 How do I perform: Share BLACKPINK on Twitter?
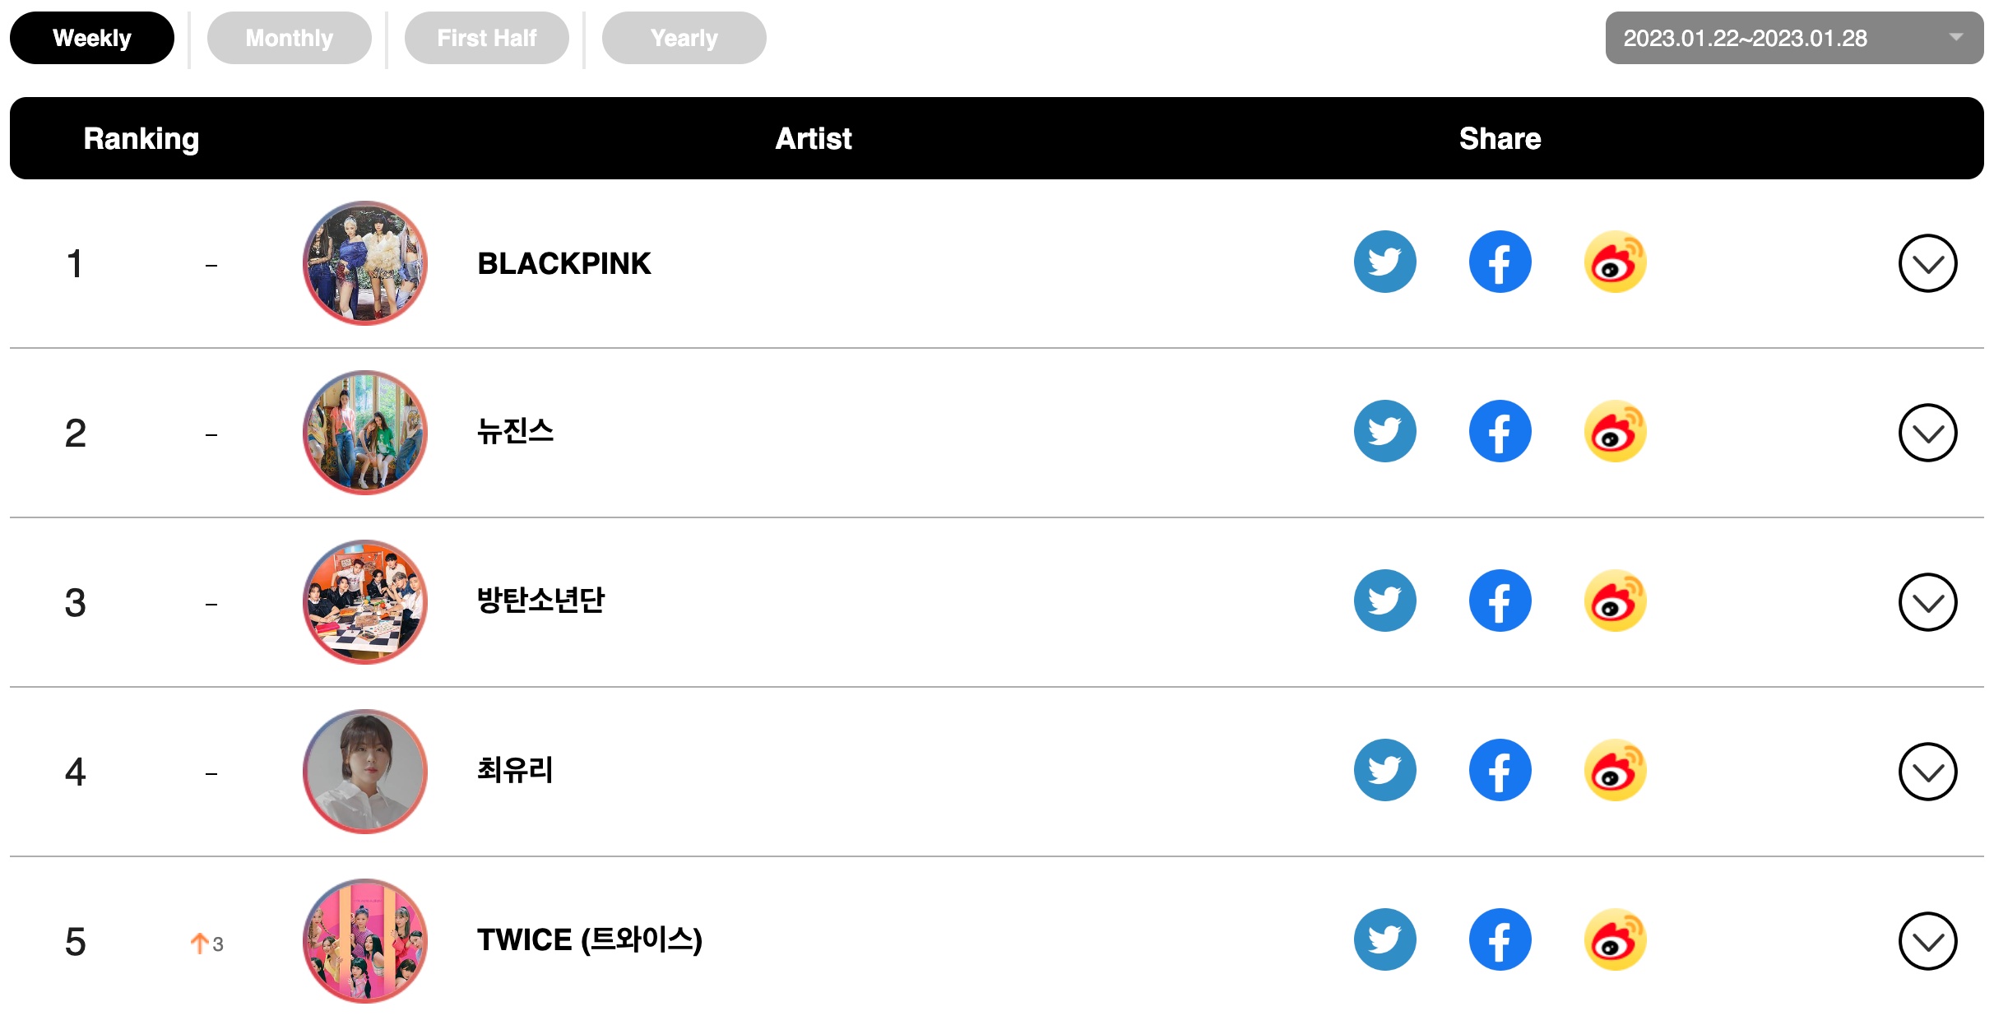[1384, 262]
